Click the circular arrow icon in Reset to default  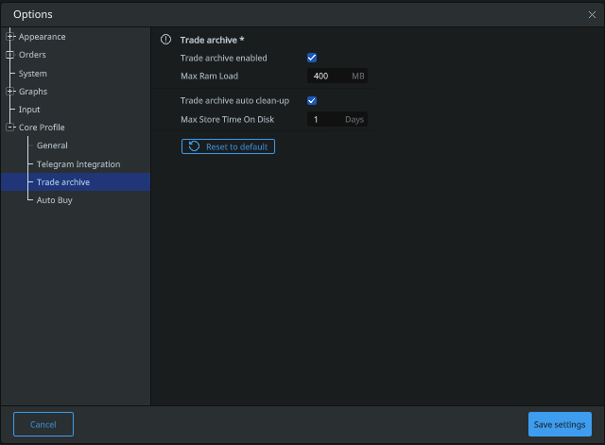click(x=194, y=146)
